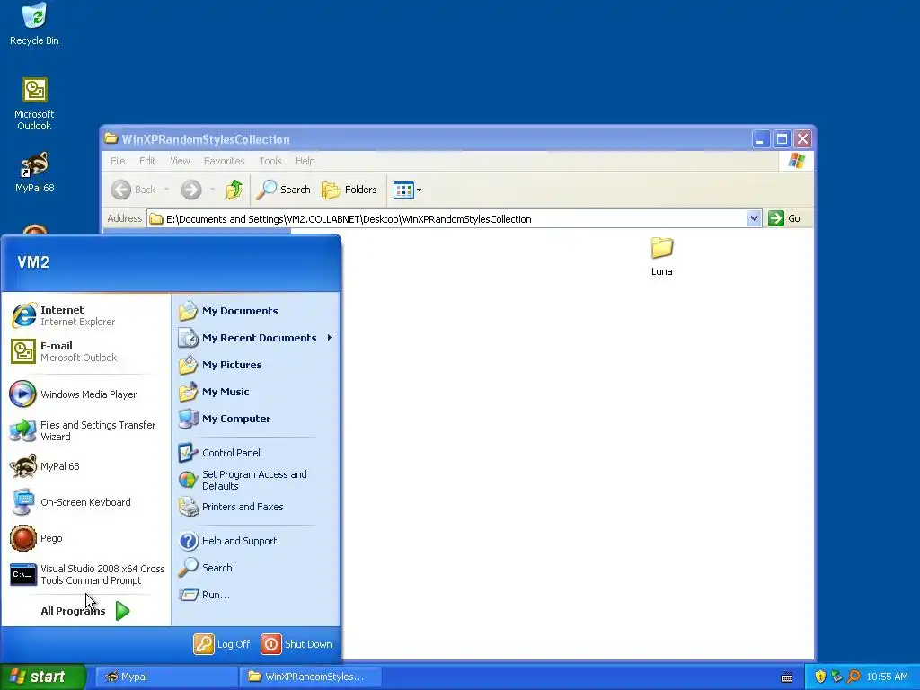Click the Forward arrow toolbar button

(191, 190)
